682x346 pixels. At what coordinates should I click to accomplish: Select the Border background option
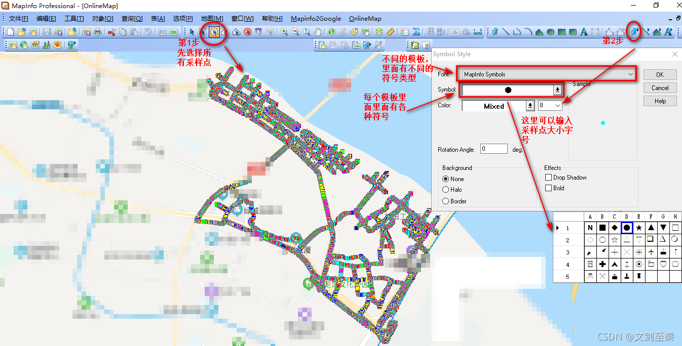click(454, 201)
